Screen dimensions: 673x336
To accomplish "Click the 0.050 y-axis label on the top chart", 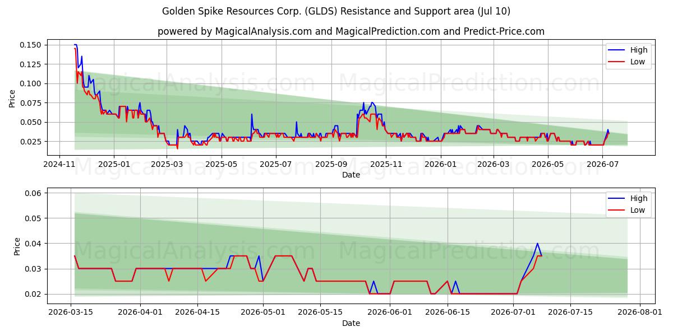I will (x=31, y=122).
